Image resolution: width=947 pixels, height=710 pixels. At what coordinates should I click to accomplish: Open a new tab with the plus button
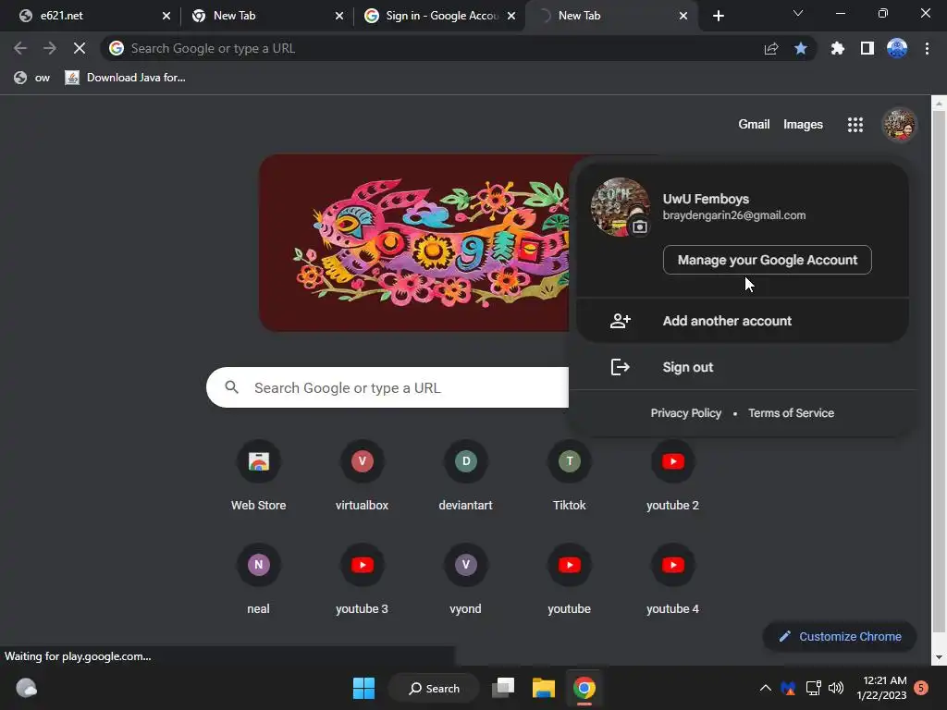pyautogui.click(x=718, y=16)
